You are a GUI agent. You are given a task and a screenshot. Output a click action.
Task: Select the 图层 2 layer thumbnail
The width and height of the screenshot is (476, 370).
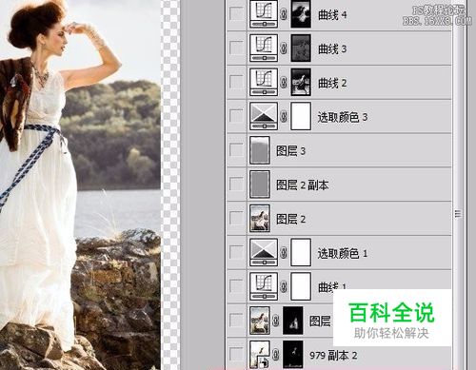[260, 219]
